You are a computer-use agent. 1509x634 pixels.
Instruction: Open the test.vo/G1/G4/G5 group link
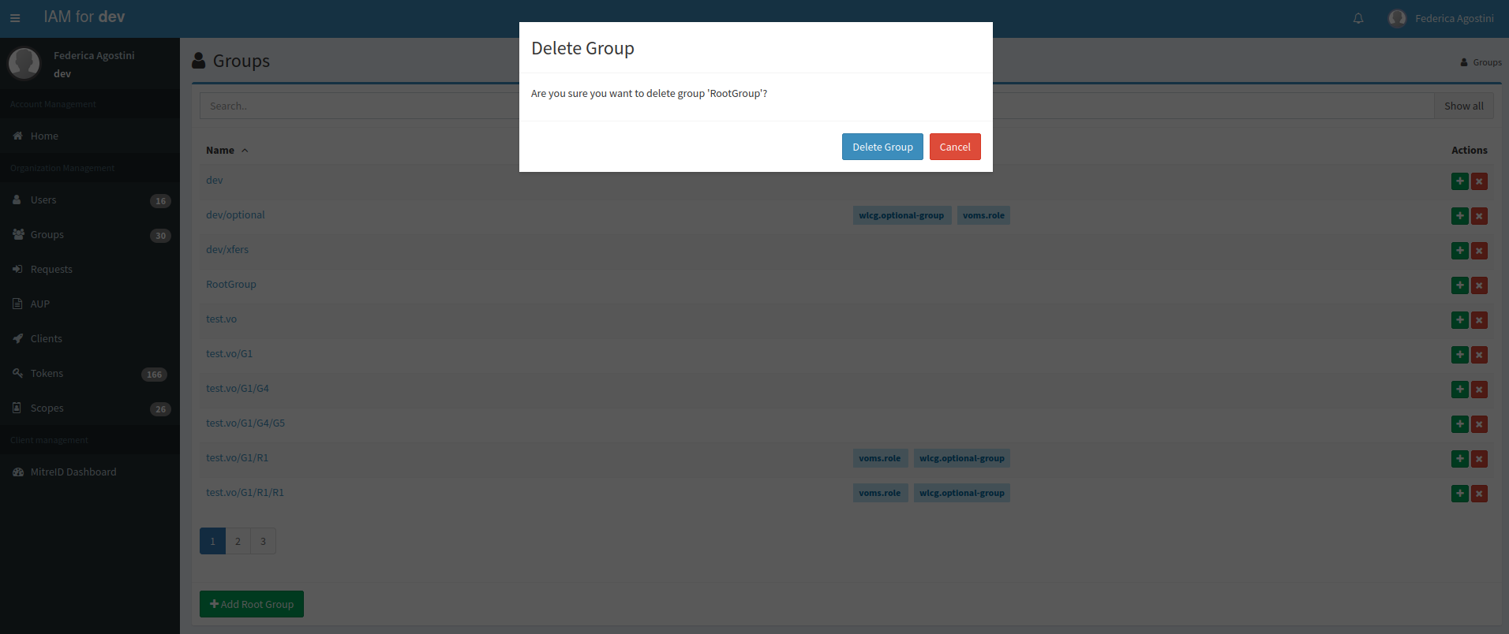(245, 423)
